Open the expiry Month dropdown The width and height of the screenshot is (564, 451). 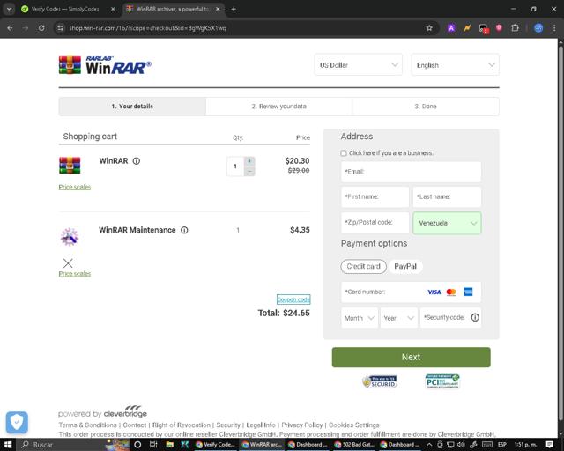click(x=360, y=318)
